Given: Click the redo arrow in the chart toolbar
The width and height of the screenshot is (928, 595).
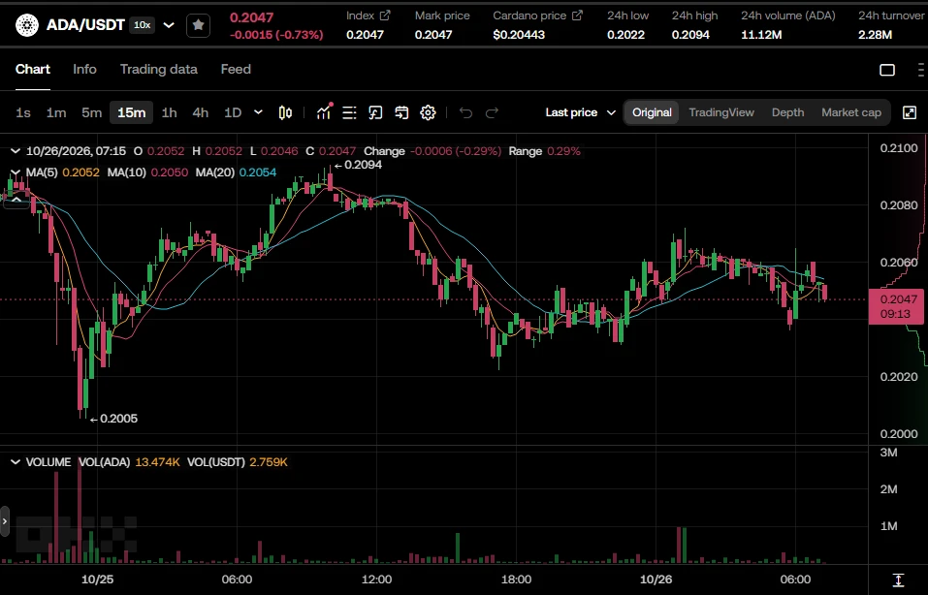Looking at the screenshot, I should click(492, 112).
